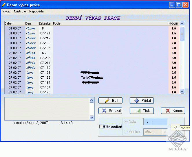Click the note box scroll up arrow
Screen dimensions: 192x157
click(x=92, y=100)
